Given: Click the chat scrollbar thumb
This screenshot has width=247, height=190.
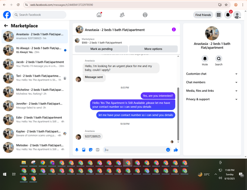Looking at the screenshot, I should [x=178, y=114].
